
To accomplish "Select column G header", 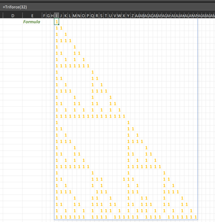I will (48, 16).
